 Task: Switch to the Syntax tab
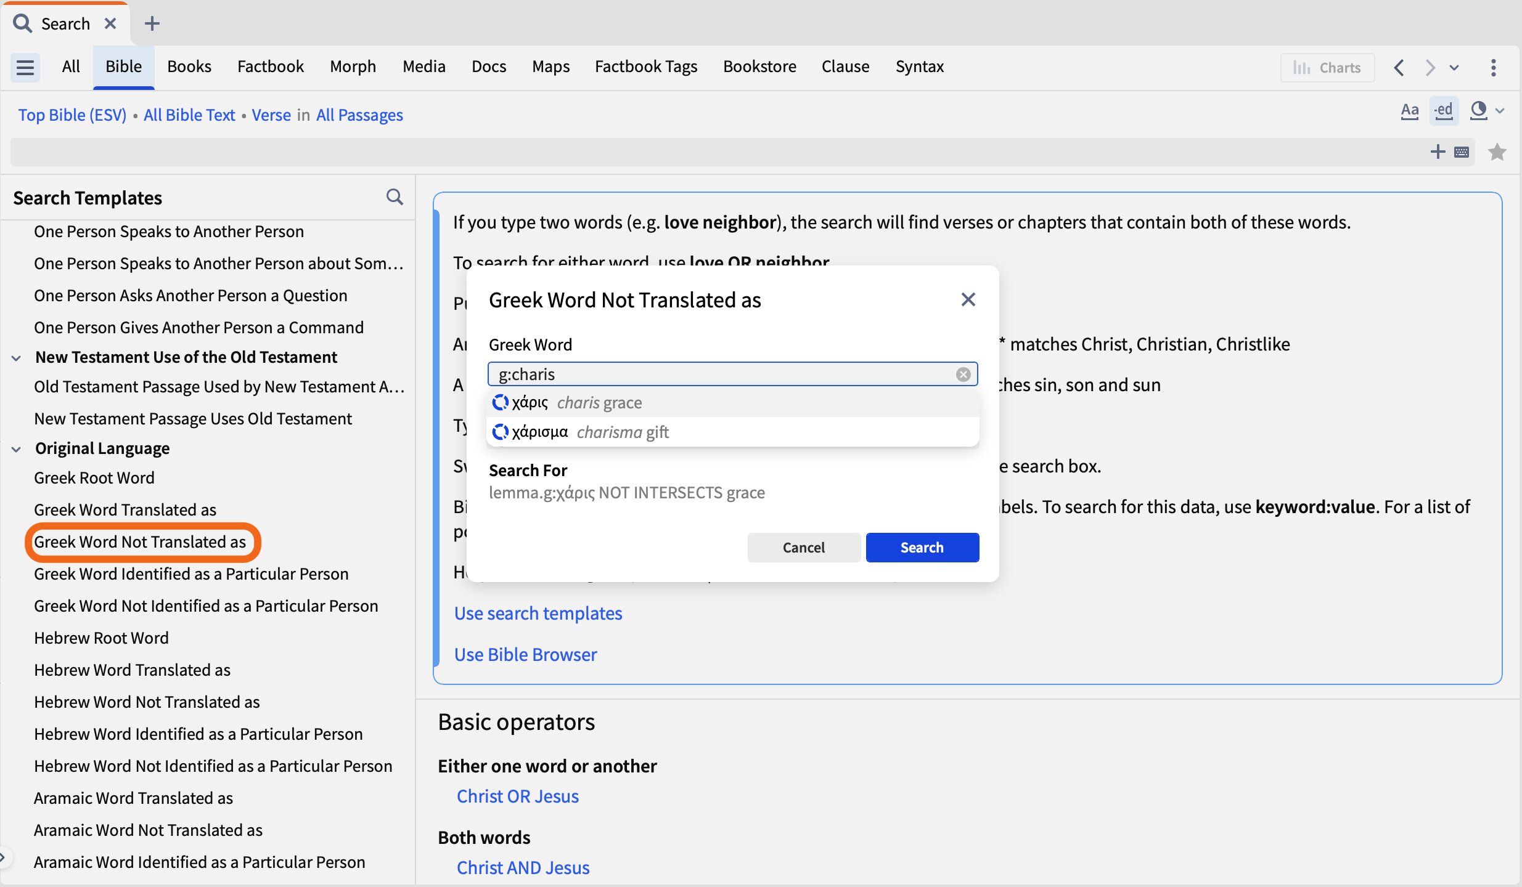tap(920, 66)
